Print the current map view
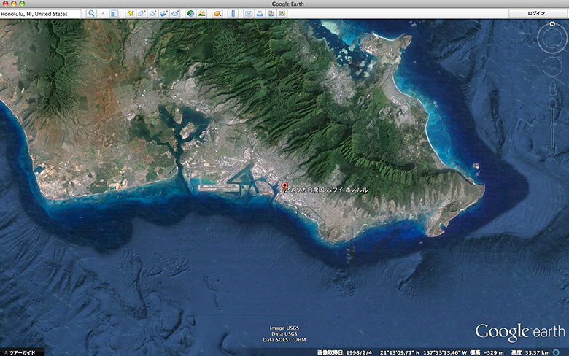Image resolution: width=569 pixels, height=356 pixels. pyautogui.click(x=260, y=14)
